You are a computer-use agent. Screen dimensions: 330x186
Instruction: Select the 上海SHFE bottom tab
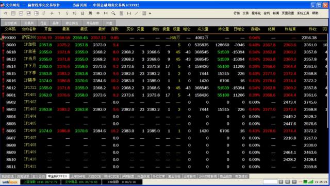click(78, 176)
